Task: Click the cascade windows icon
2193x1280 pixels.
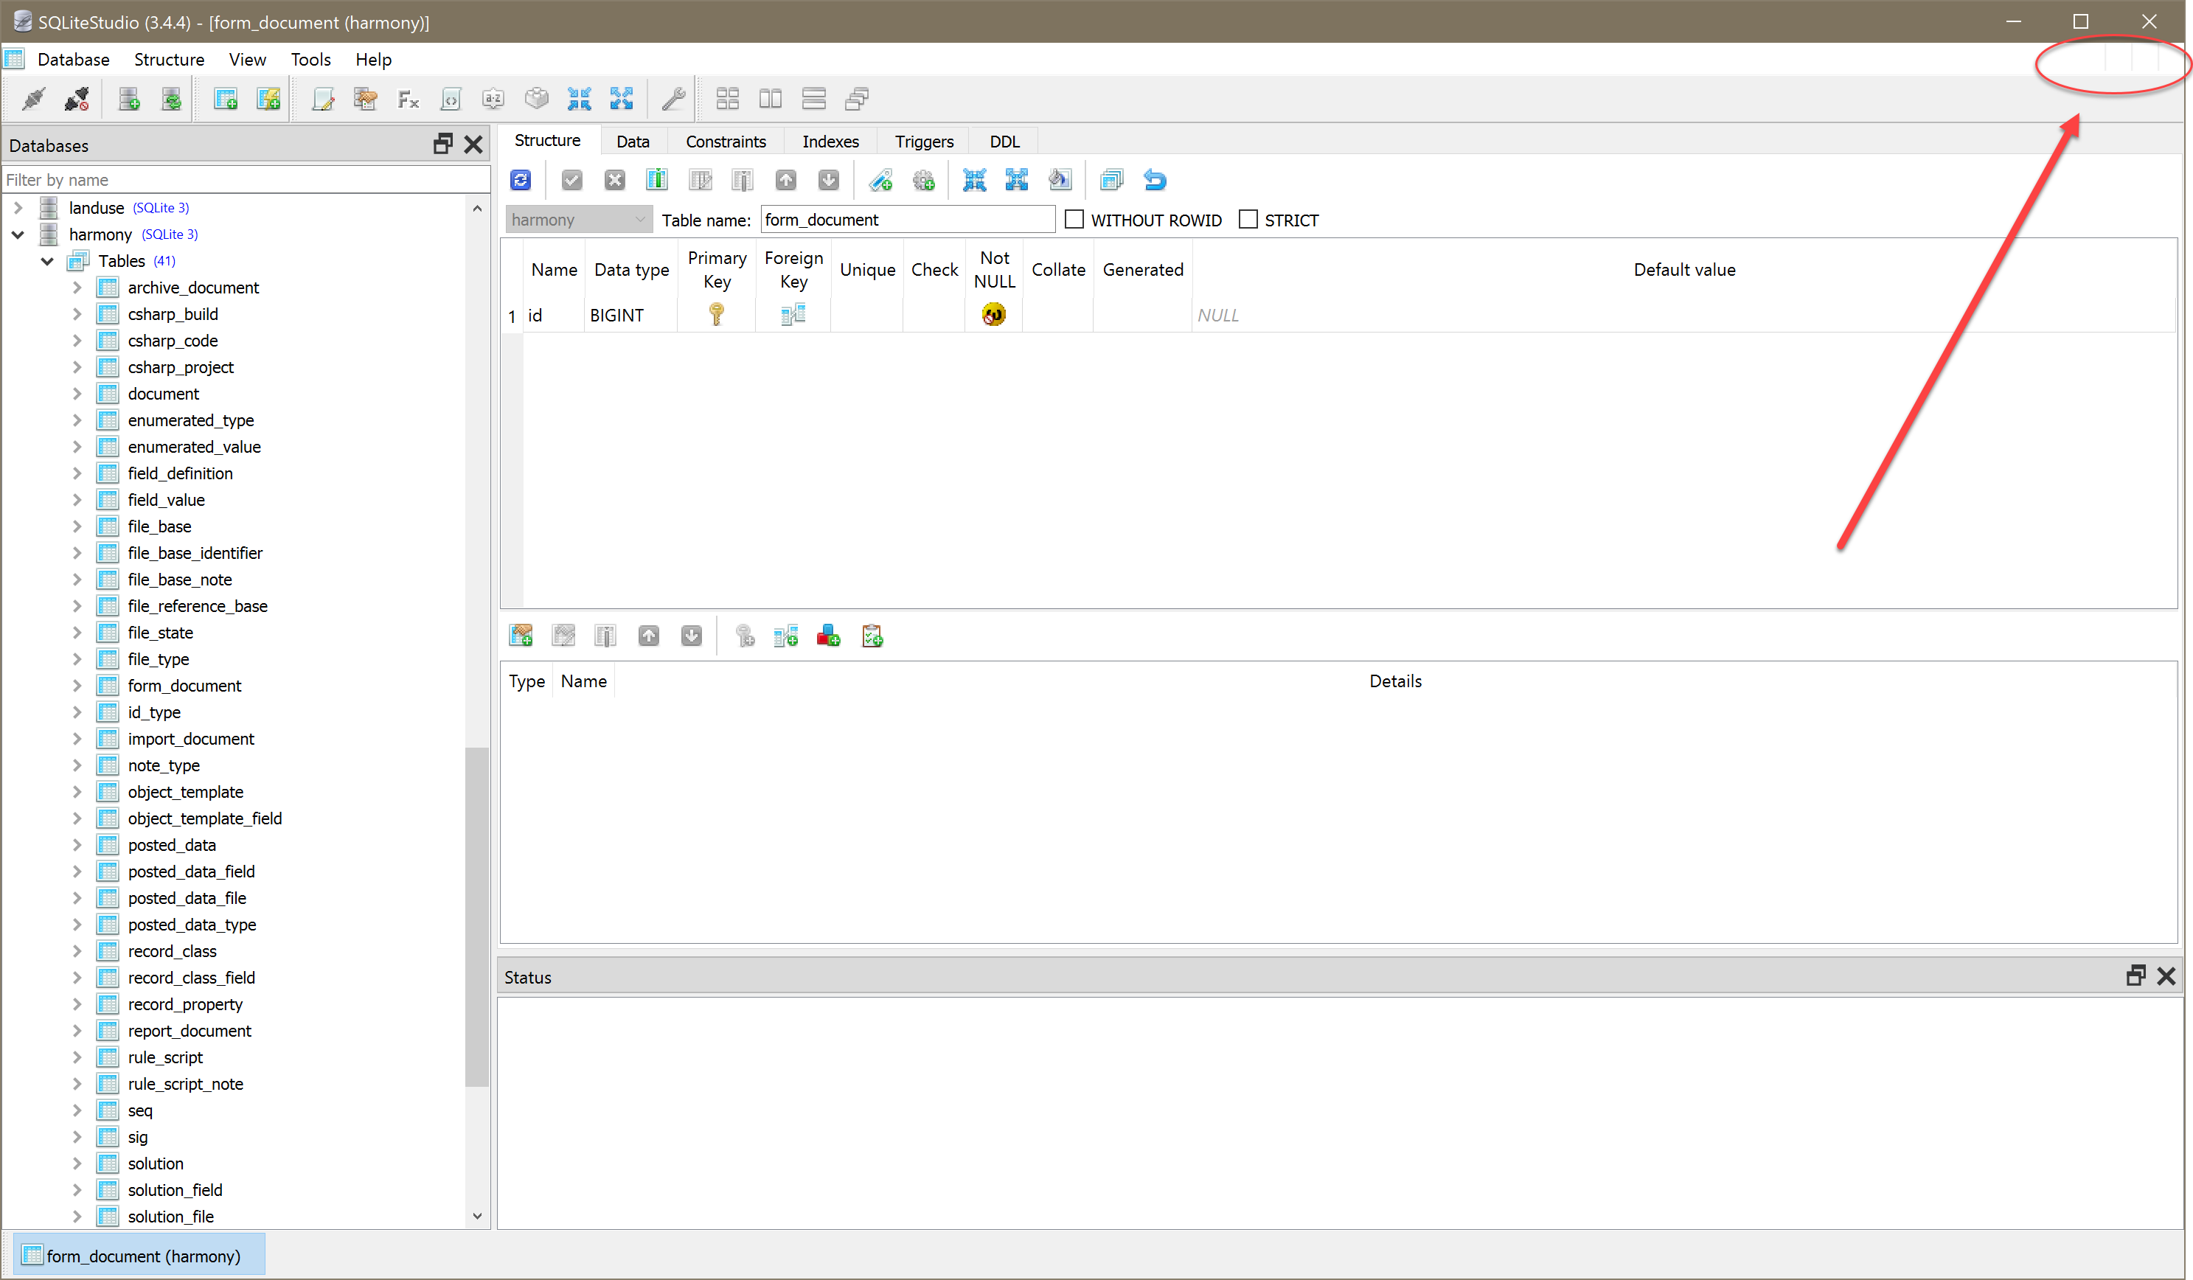Action: [x=856, y=100]
